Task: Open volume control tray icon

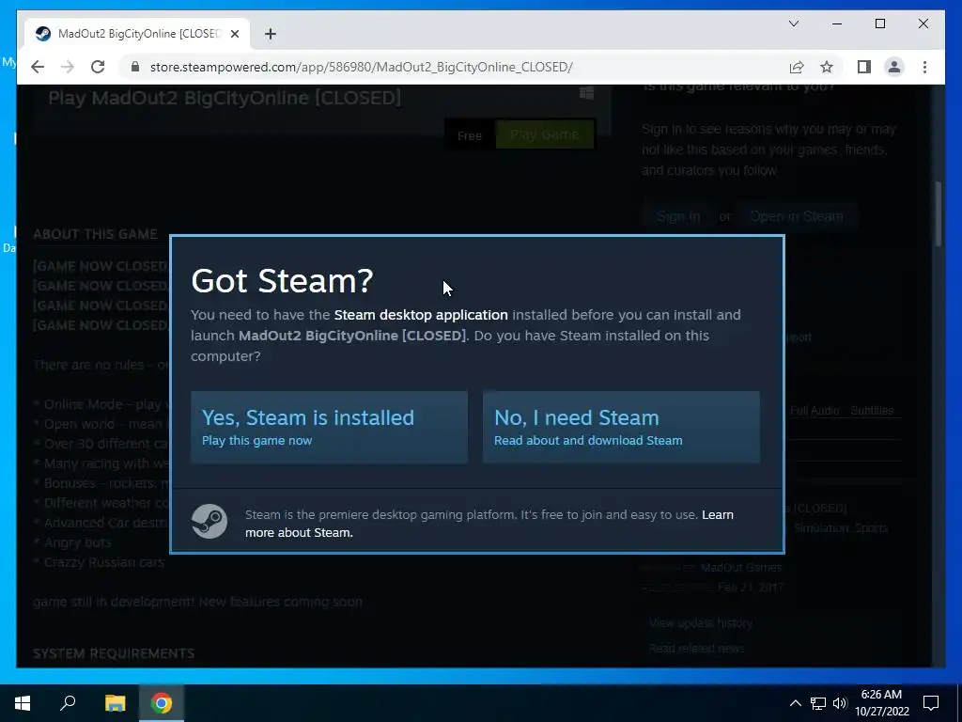Action: (840, 703)
